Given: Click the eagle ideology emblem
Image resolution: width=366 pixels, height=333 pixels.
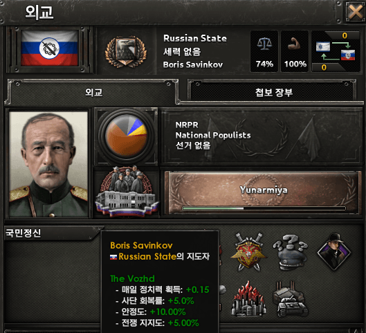Looking at the screenshot, I should [126, 51].
